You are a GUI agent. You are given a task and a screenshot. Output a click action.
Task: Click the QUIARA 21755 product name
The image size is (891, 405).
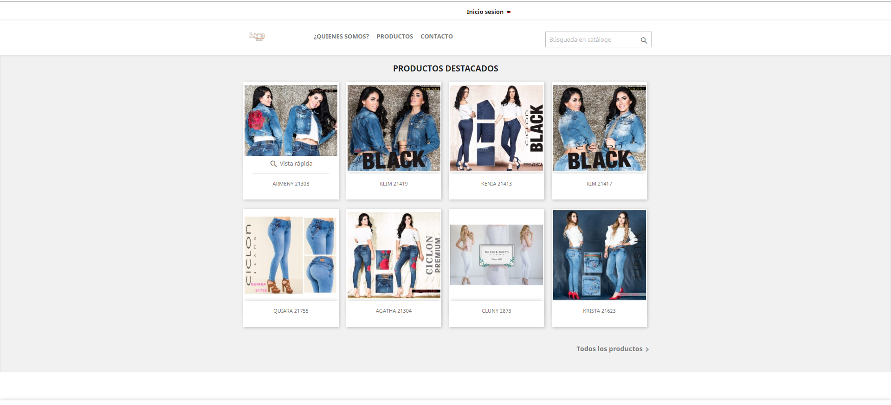pyautogui.click(x=291, y=311)
